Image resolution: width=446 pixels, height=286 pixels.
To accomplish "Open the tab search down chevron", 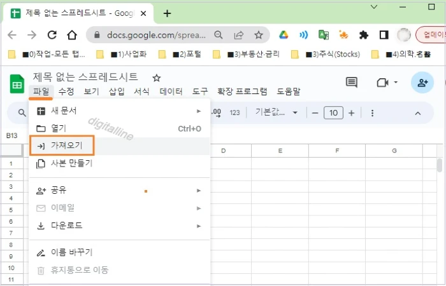I will click(374, 6).
